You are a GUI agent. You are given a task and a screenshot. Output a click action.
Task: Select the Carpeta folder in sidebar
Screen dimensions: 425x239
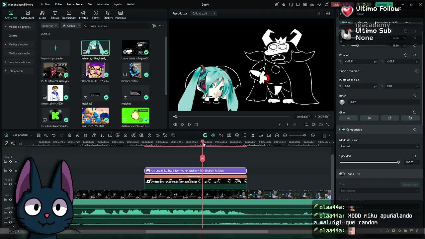point(13,36)
